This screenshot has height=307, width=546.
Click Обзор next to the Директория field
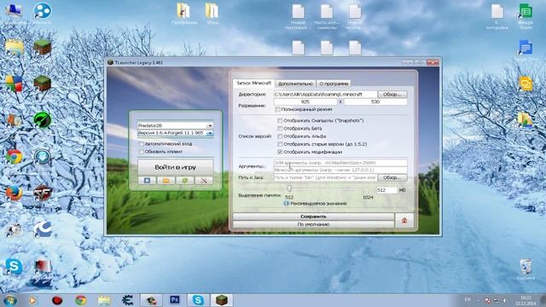coord(392,95)
